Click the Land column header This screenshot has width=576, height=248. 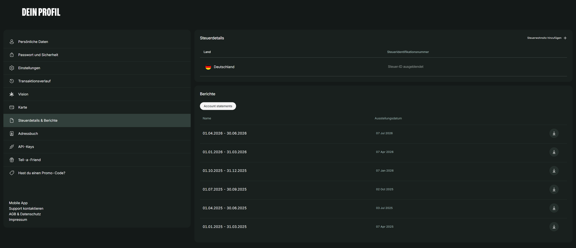pos(207,52)
